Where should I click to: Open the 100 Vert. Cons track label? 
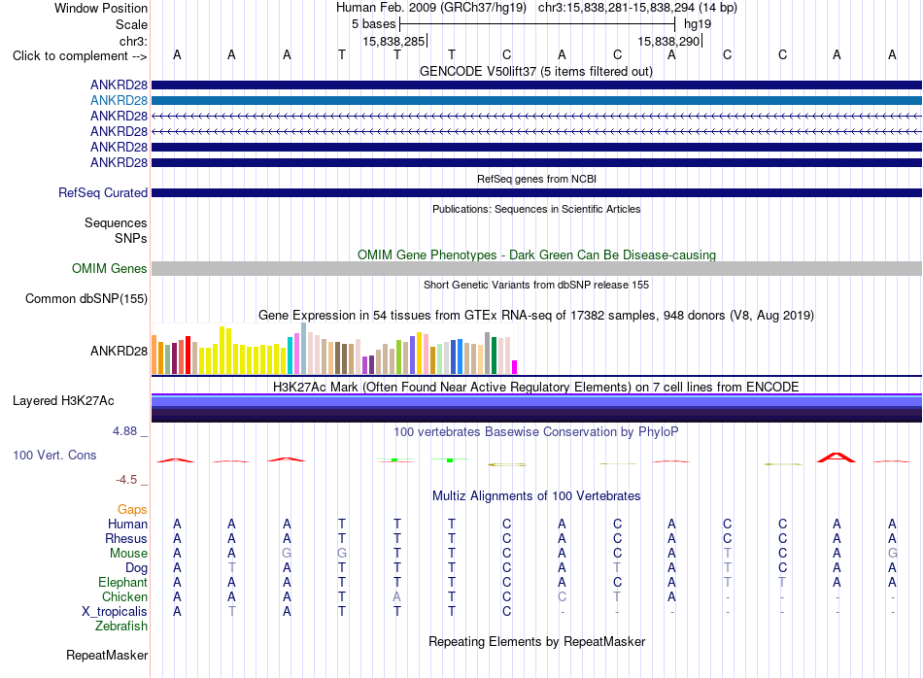pos(54,455)
